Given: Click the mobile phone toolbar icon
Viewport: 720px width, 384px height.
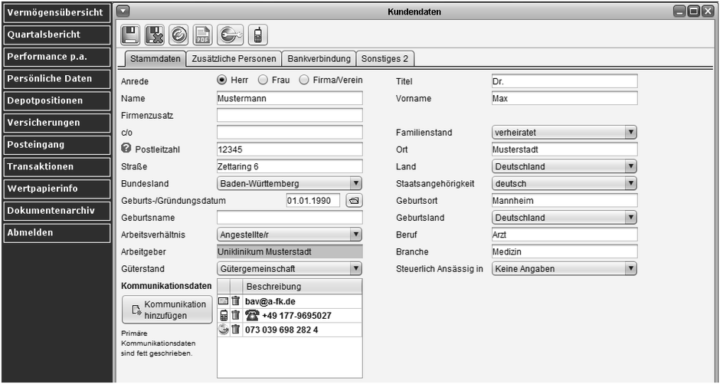Looking at the screenshot, I should coord(258,34).
